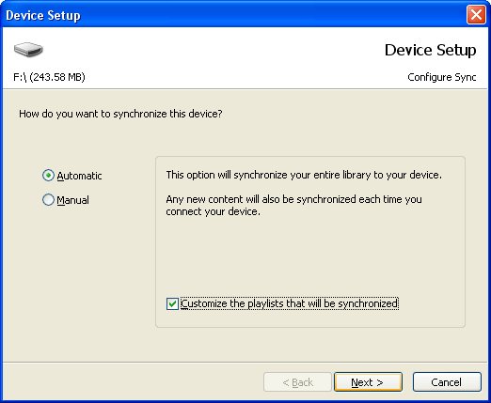Viewport: 491px width, 403px height.
Task: Click 'How do you want to synchronize' question
Action: 120,114
